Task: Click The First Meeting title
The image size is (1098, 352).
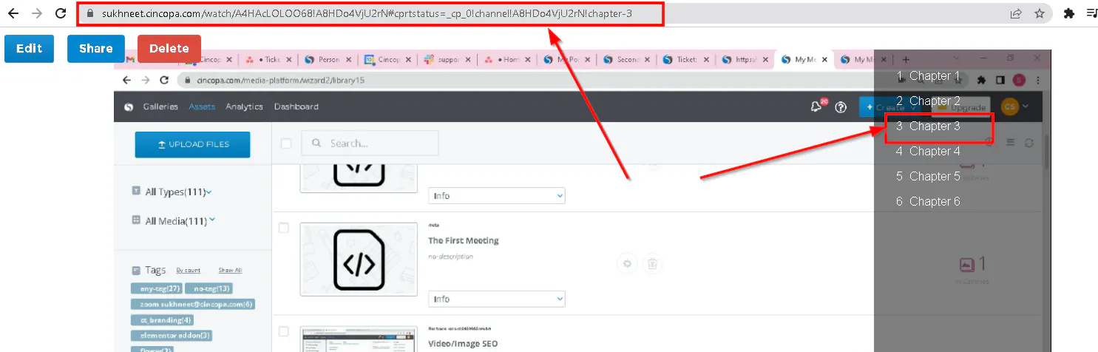Action: [464, 240]
